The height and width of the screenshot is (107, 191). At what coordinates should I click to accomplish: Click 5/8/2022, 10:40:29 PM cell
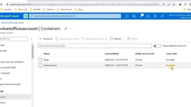point(116,65)
